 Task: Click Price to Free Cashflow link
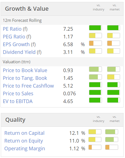click(28, 86)
